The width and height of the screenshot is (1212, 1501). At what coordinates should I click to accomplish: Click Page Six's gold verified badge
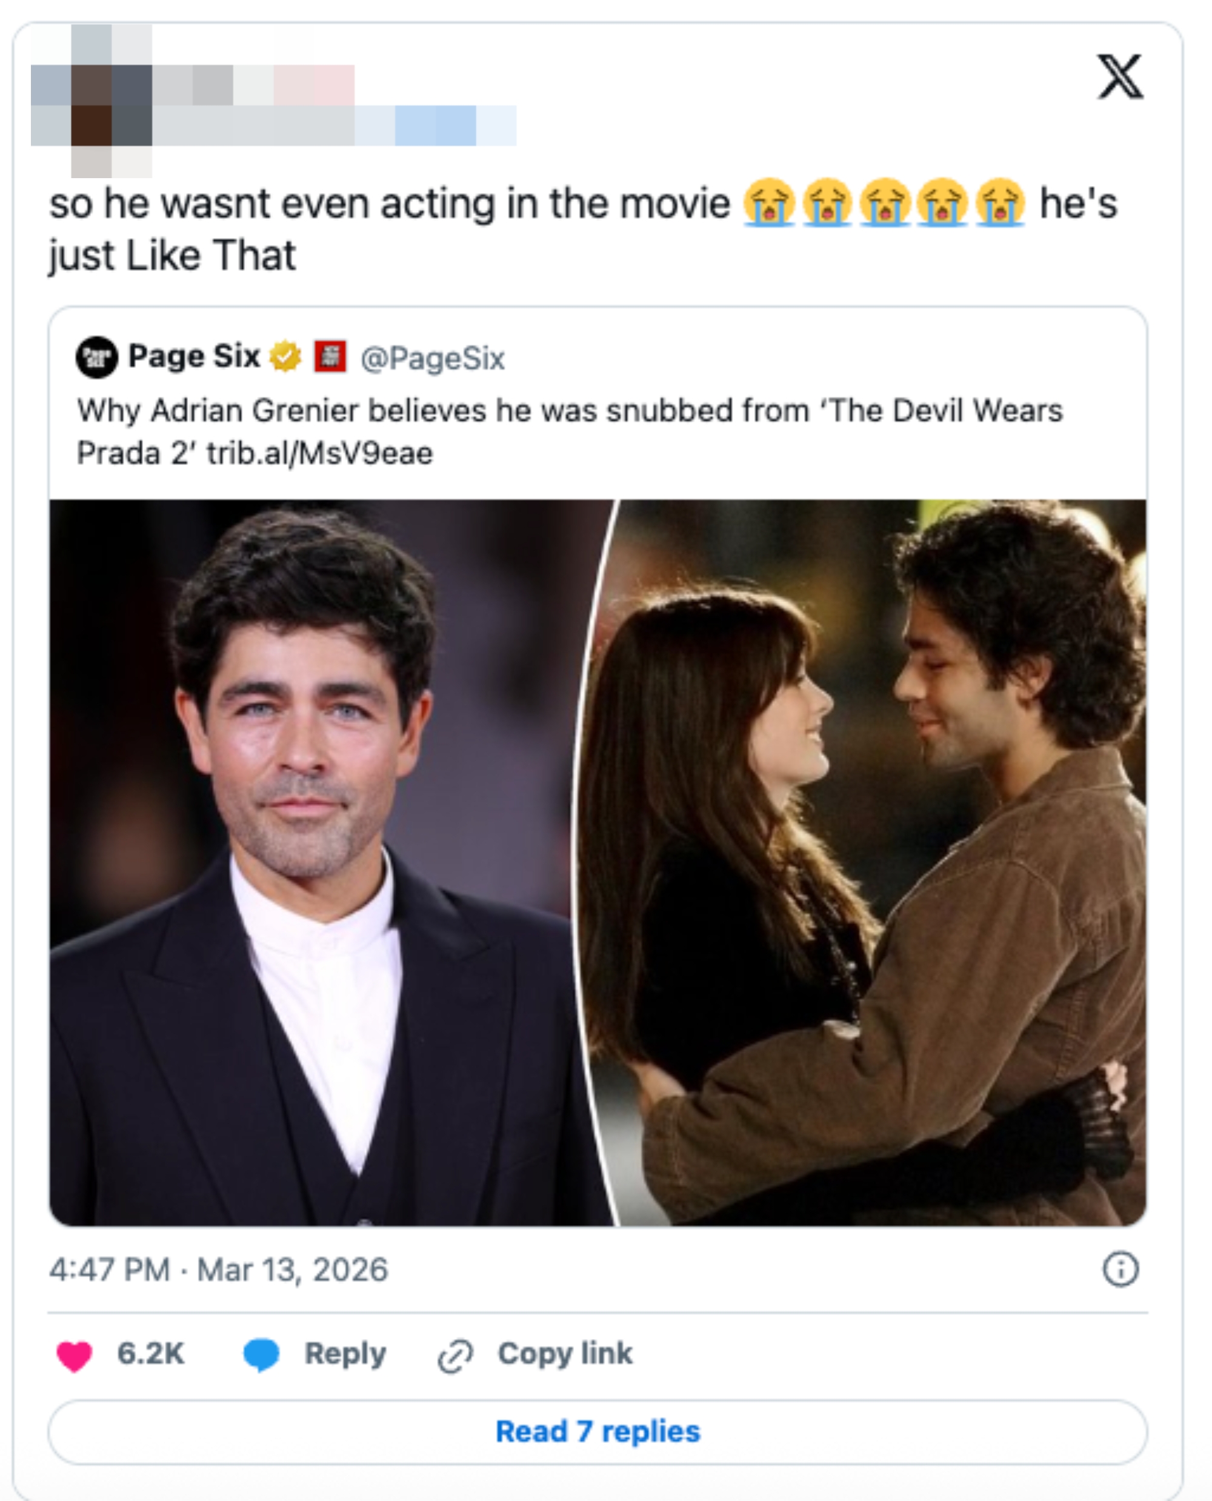[285, 357]
